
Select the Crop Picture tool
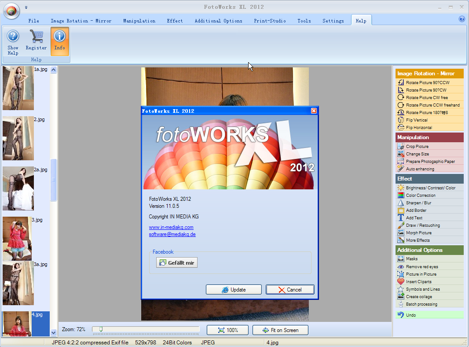point(429,146)
